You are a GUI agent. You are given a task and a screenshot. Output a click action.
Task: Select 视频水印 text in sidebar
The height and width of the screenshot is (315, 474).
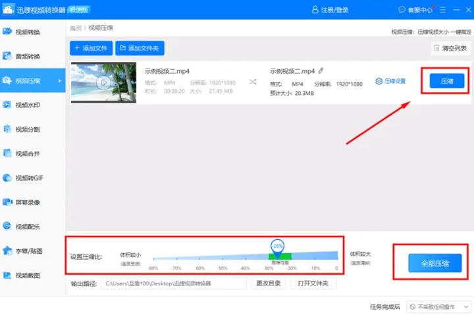click(x=28, y=105)
